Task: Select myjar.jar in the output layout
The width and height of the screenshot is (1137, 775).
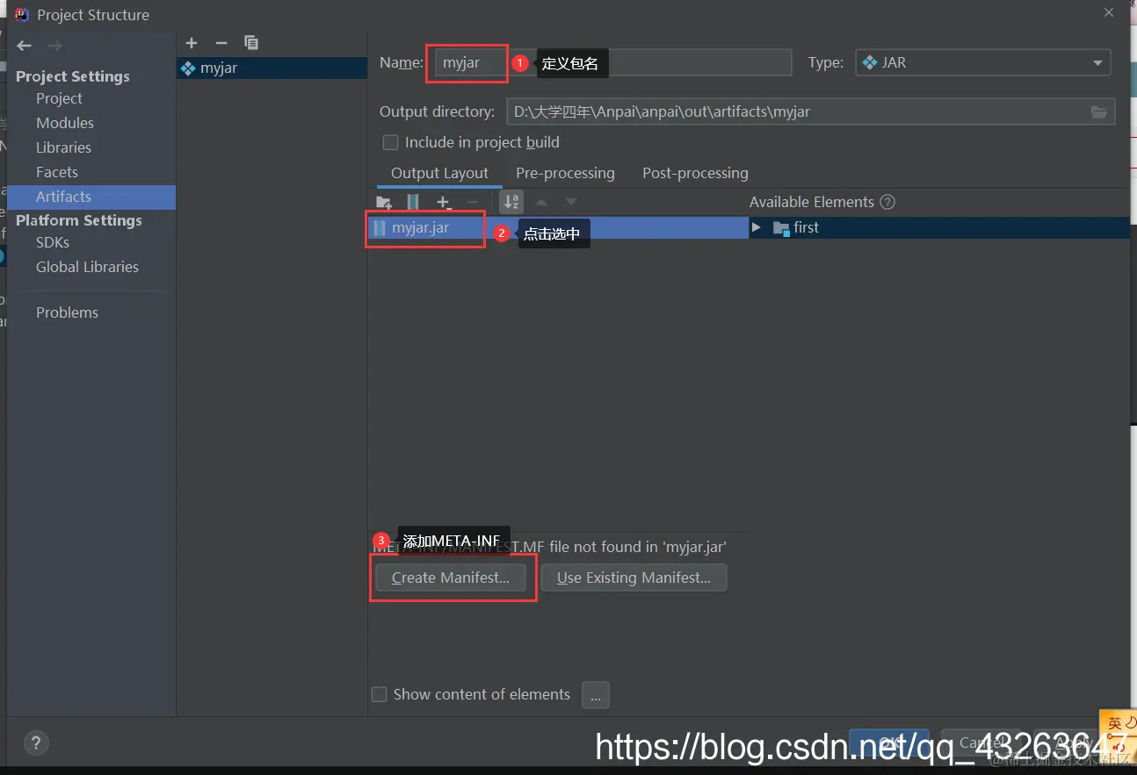Action: [420, 227]
